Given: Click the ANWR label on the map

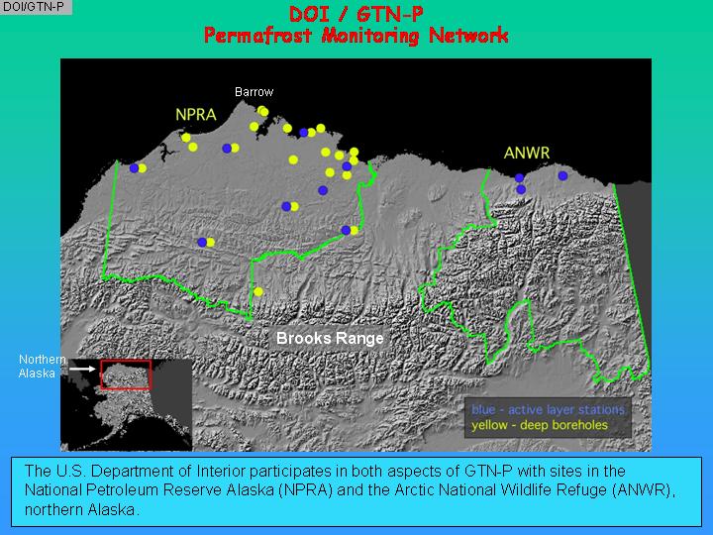Looking at the screenshot, I should click(x=527, y=153).
